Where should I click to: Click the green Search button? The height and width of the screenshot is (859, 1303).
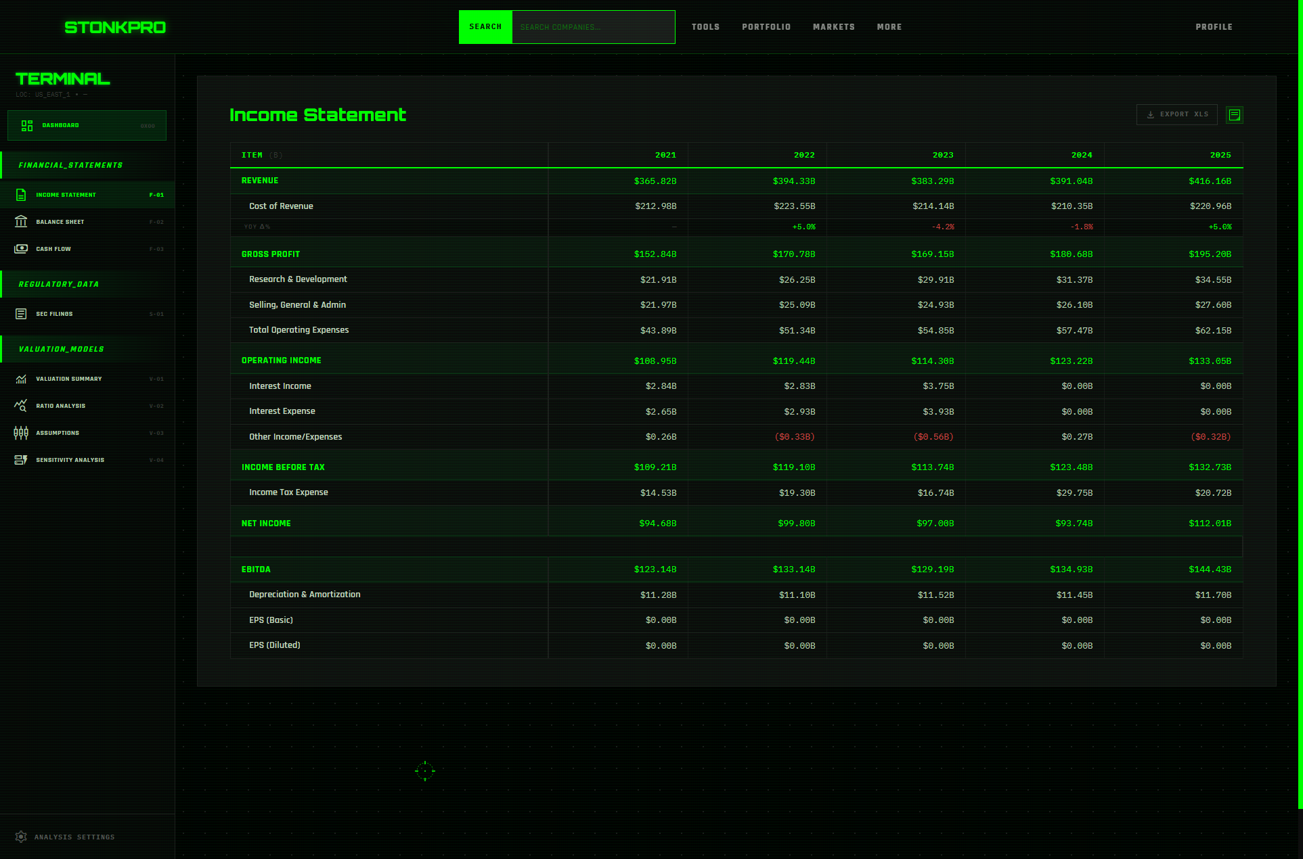coord(485,27)
